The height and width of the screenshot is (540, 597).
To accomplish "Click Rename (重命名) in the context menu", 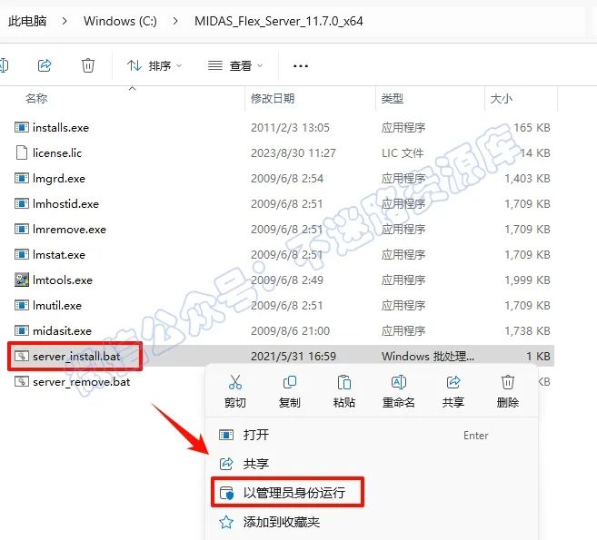I will point(399,391).
